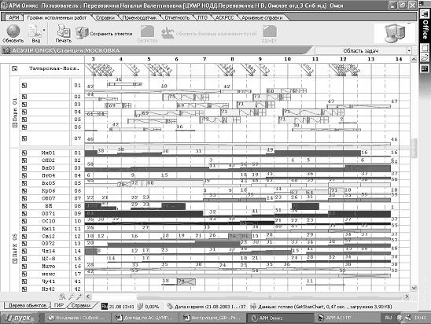Open the Приемосдатчик tab
The image size is (431, 324).
(140, 17)
